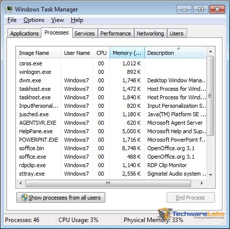The height and width of the screenshot is (229, 230).
Task: Select the Processes tab
Action: point(56,32)
